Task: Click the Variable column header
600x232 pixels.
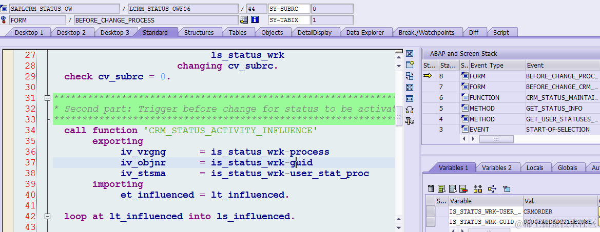Action: 486,201
